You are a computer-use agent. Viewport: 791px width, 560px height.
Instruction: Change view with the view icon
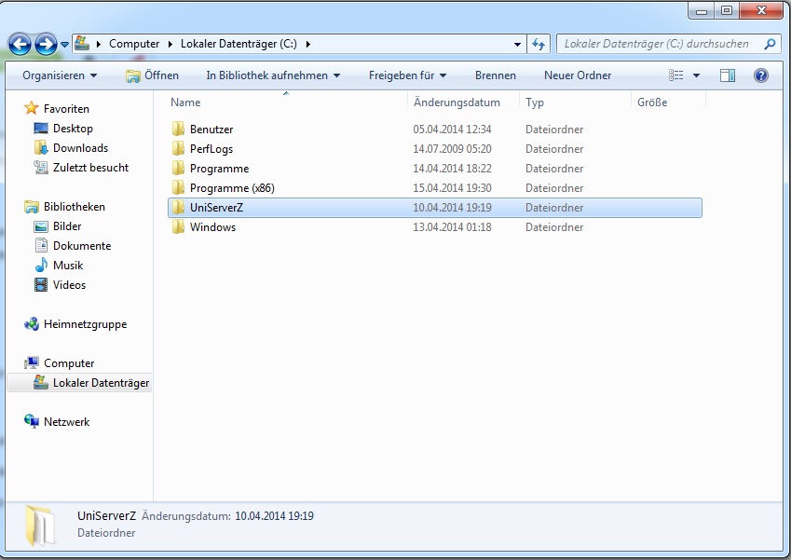point(676,75)
